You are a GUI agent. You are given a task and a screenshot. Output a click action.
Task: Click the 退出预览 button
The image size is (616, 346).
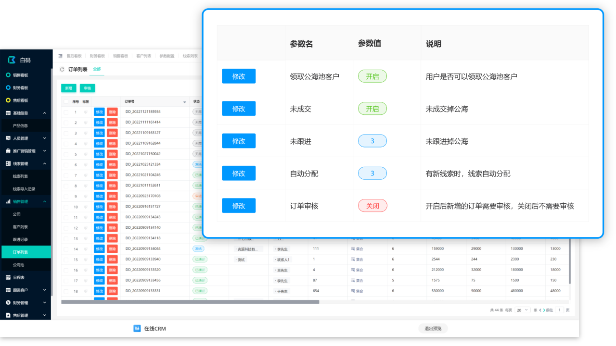point(433,329)
